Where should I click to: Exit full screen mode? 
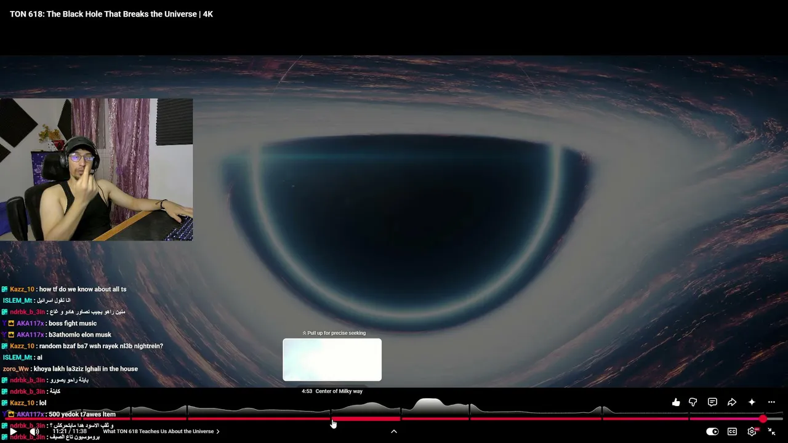(771, 431)
